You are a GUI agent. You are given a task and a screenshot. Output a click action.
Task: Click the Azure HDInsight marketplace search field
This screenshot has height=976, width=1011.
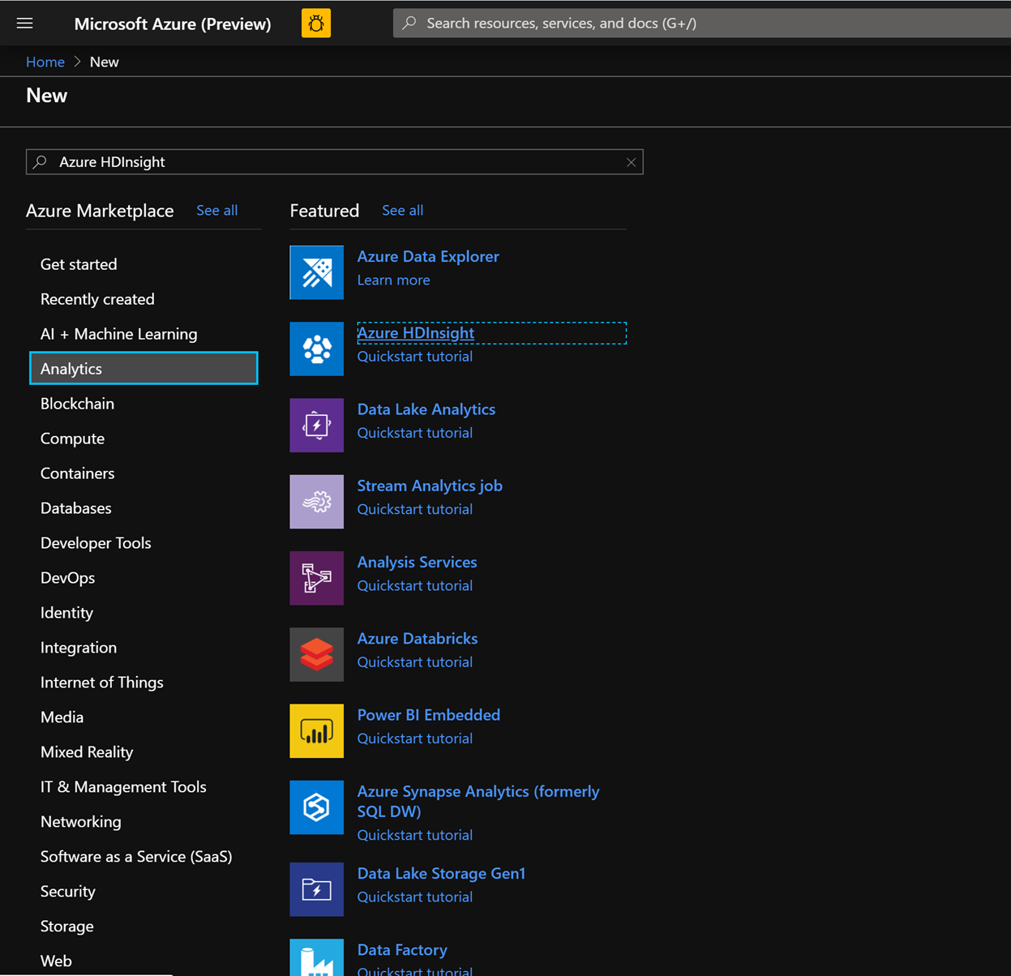coord(334,162)
